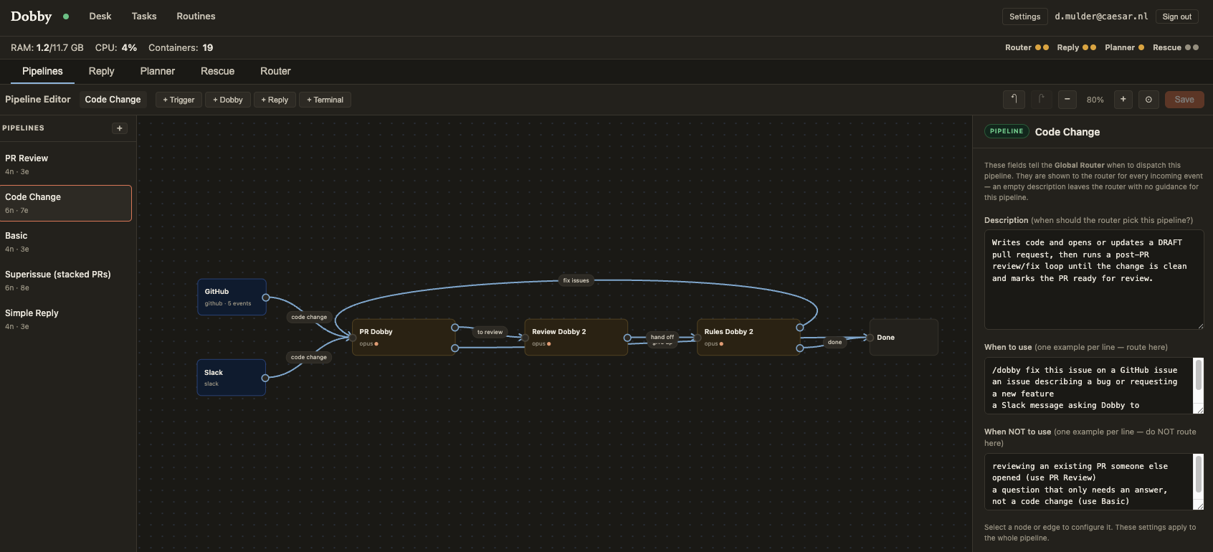Open the Basic pipeline

tap(66, 242)
